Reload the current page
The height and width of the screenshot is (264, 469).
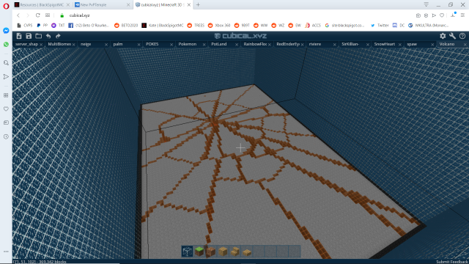(x=37, y=15)
